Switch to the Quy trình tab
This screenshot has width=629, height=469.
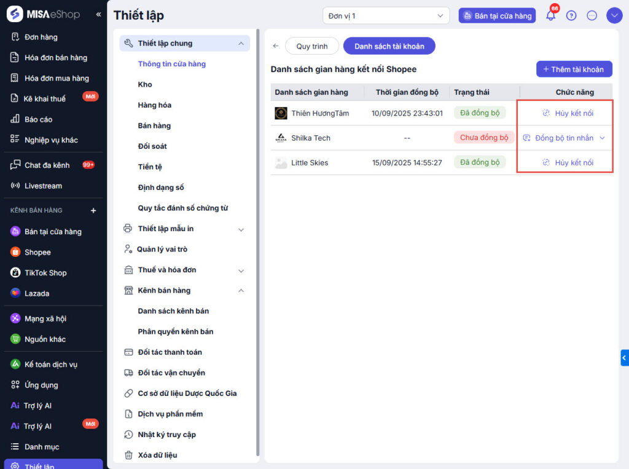[312, 46]
